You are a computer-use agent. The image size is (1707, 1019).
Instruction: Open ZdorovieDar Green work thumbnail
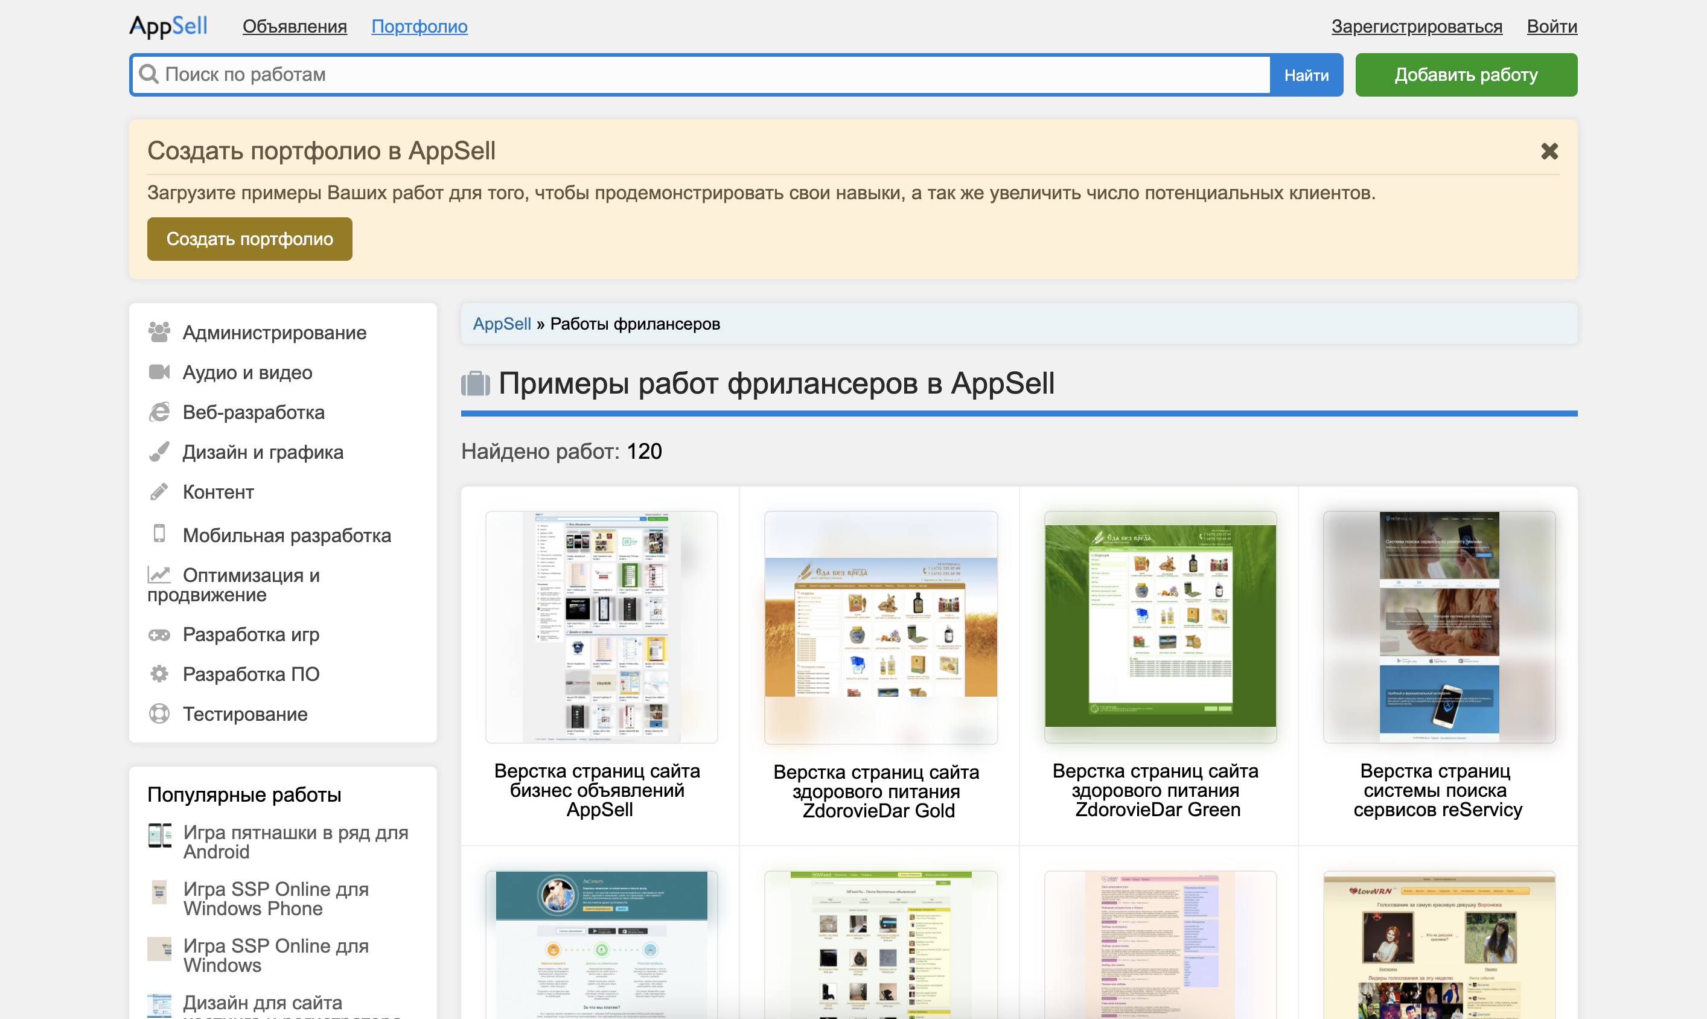pos(1160,627)
